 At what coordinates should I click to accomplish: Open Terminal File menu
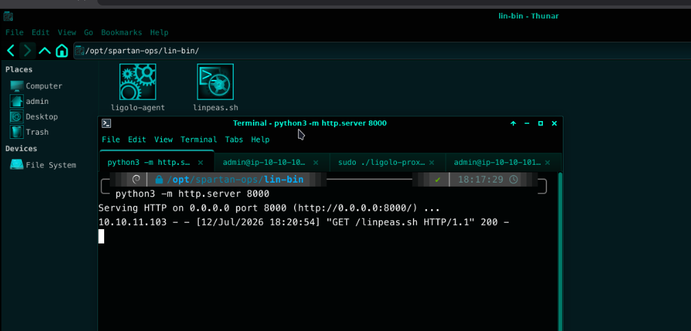pyautogui.click(x=110, y=140)
